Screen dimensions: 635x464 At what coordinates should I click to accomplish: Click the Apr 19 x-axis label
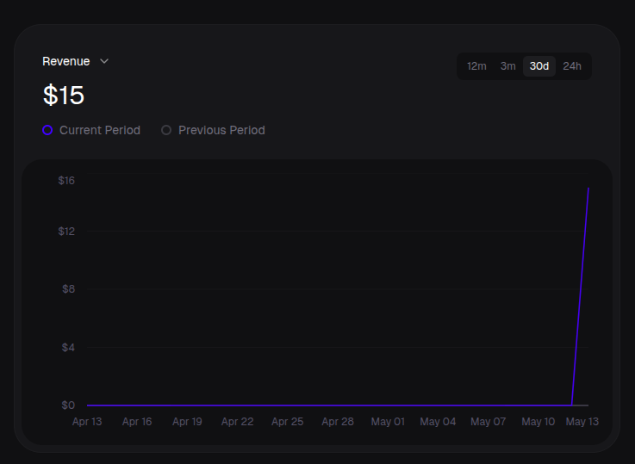coord(187,422)
